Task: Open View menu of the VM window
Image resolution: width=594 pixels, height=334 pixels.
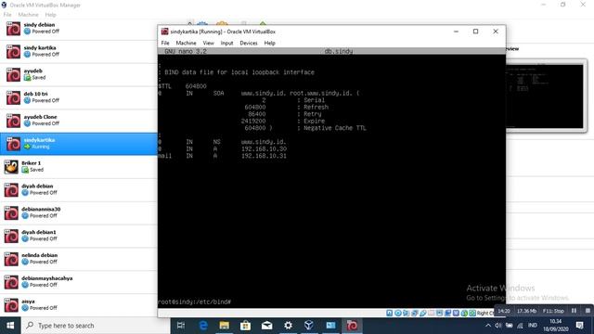Action: pos(208,43)
